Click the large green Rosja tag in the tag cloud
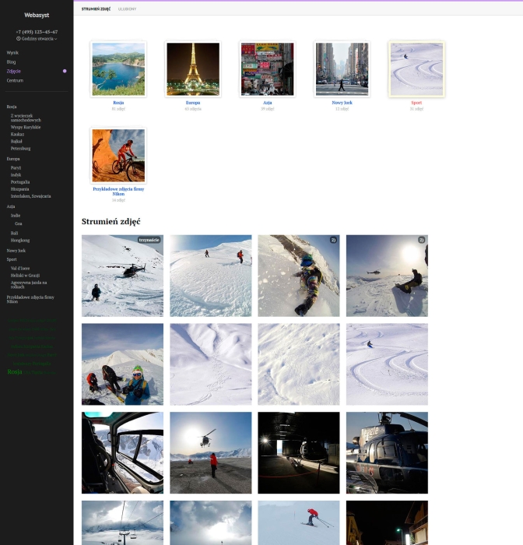This screenshot has height=545, width=523. [15, 372]
